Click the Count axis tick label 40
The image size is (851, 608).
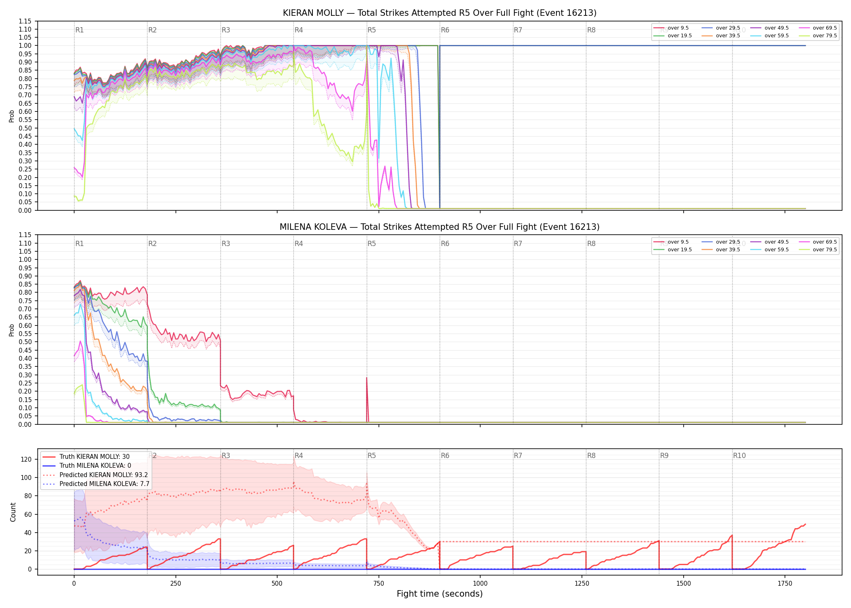tap(28, 533)
